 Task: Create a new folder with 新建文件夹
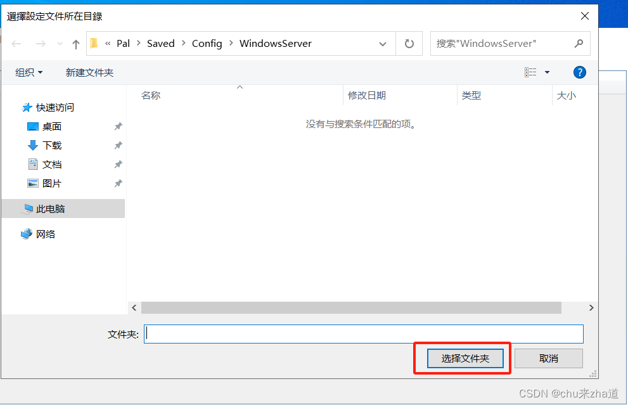pos(90,72)
